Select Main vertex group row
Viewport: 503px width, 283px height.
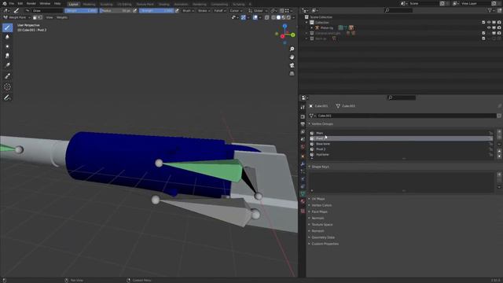tap(402, 133)
